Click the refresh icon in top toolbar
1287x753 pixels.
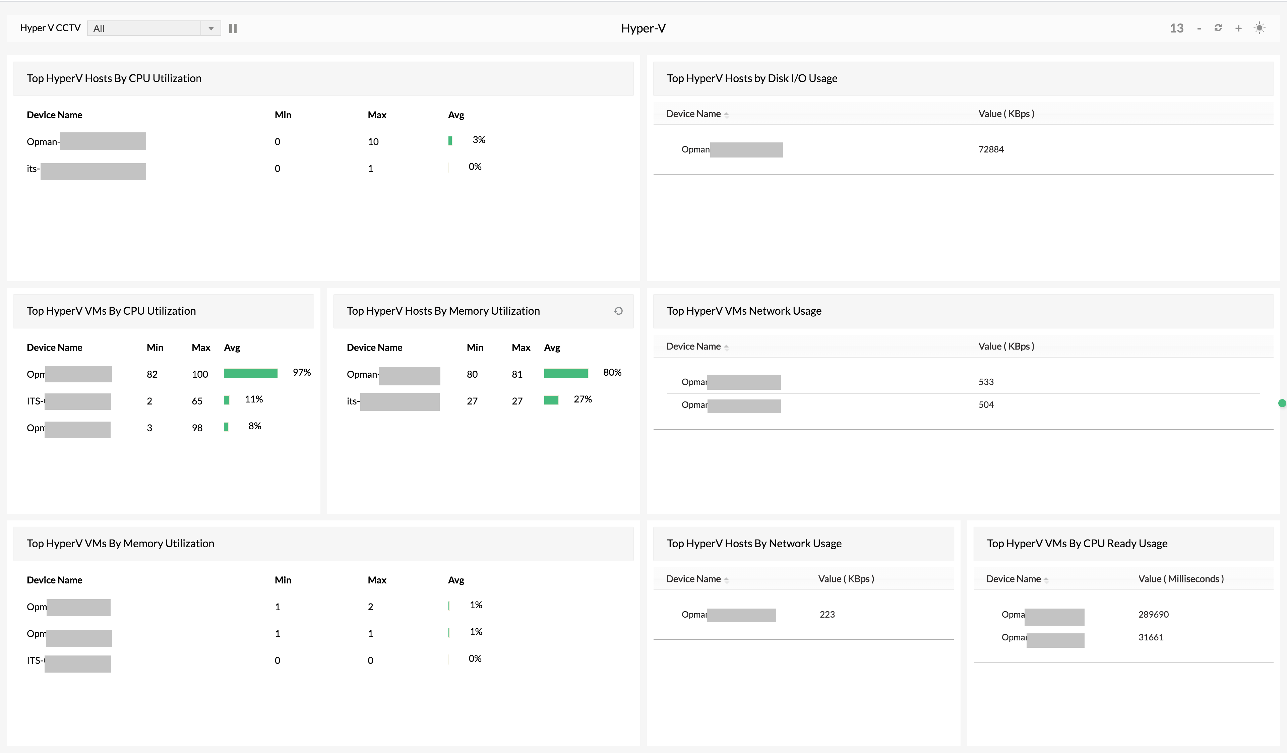click(x=1218, y=28)
